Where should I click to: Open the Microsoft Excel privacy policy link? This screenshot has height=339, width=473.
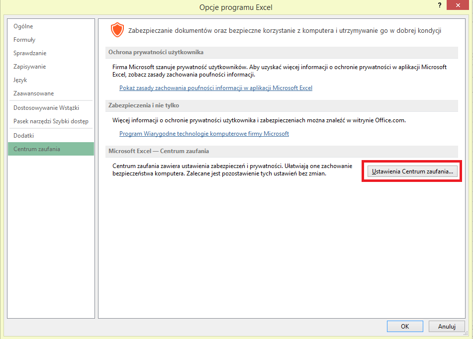pyautogui.click(x=216, y=88)
